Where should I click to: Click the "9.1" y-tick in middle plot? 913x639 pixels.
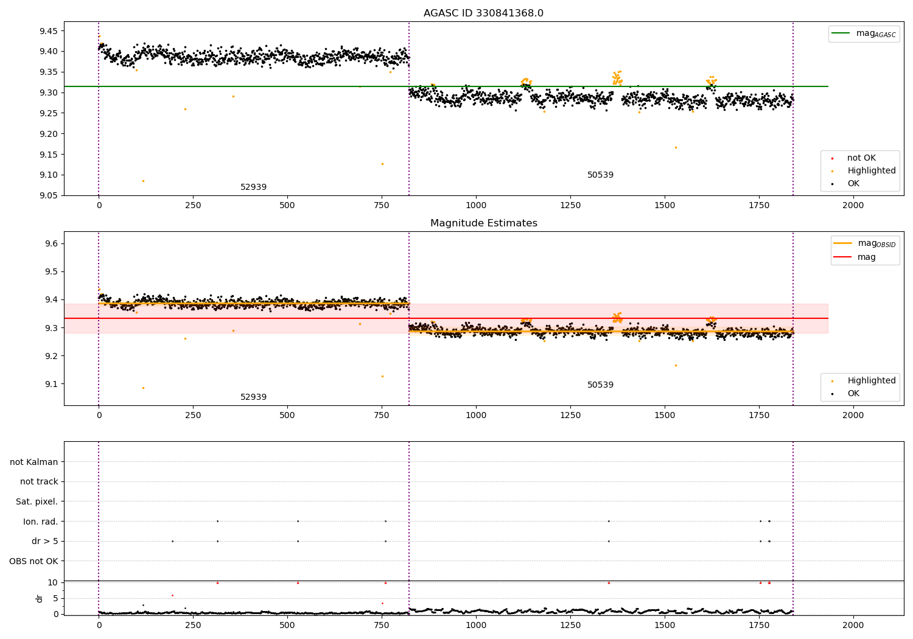(x=52, y=384)
